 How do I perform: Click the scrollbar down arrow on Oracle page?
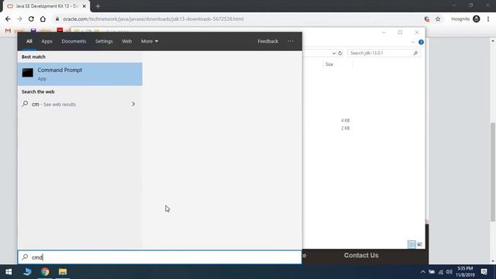pos(493,261)
